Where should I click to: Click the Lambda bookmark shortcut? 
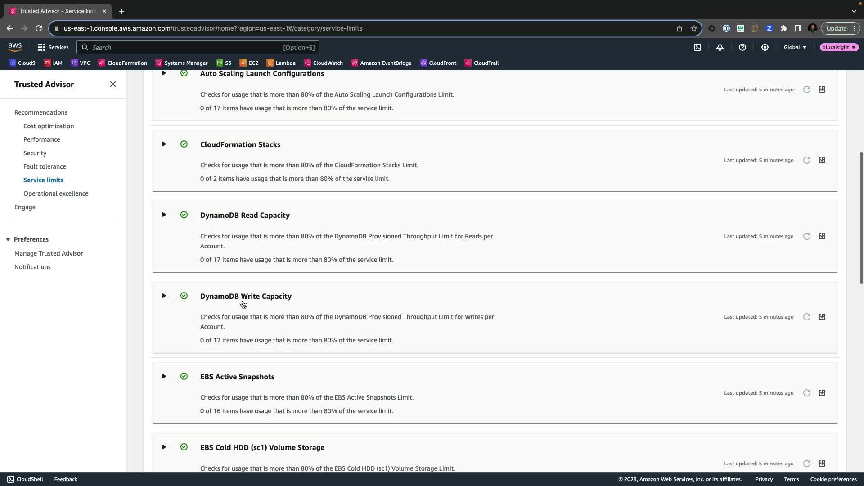[x=281, y=63]
